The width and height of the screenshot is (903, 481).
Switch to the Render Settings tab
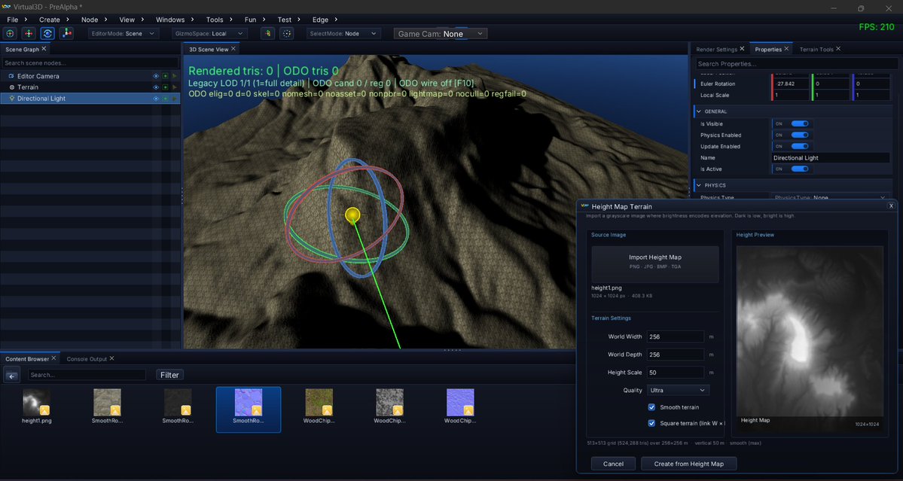pyautogui.click(x=716, y=49)
